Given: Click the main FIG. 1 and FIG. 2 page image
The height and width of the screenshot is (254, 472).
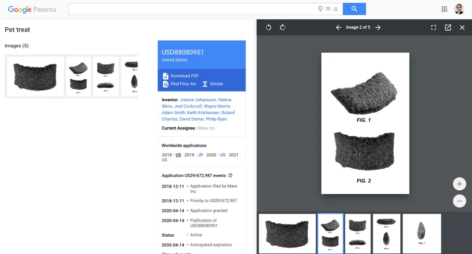Looking at the screenshot, I should tap(365, 123).
